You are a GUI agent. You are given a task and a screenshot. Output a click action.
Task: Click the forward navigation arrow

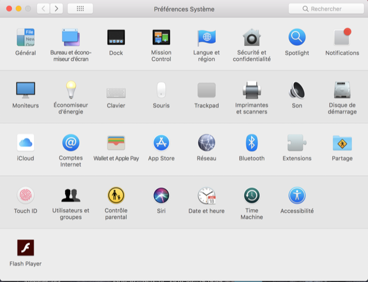(56, 9)
